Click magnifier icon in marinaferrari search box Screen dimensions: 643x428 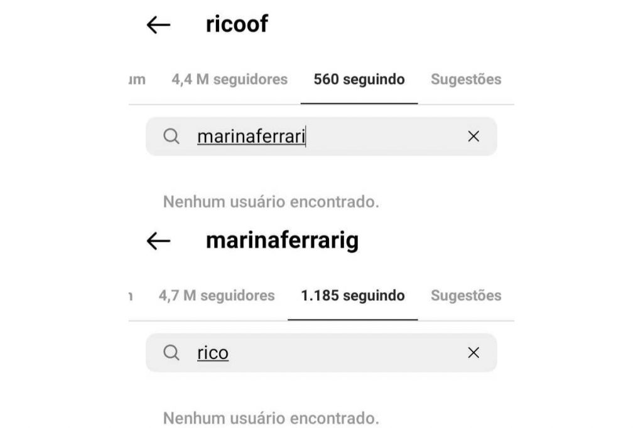click(171, 137)
